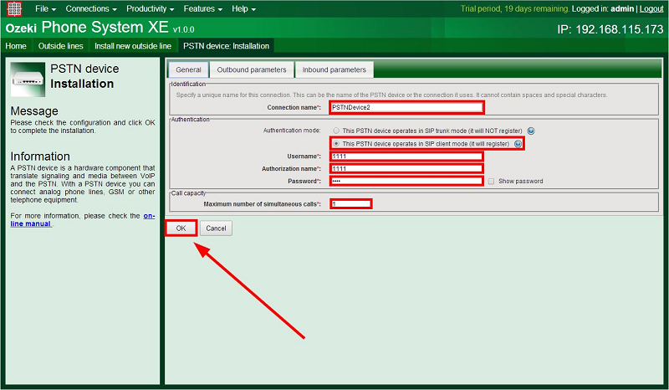Click the Ozeki grid logo icon
This screenshot has height=390, width=669.
coord(14,8)
